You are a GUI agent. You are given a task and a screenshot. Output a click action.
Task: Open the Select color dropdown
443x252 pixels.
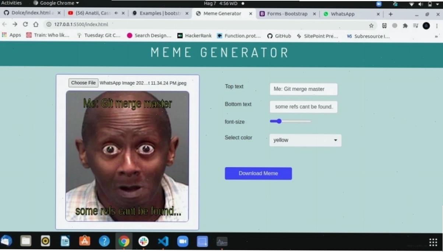305,140
